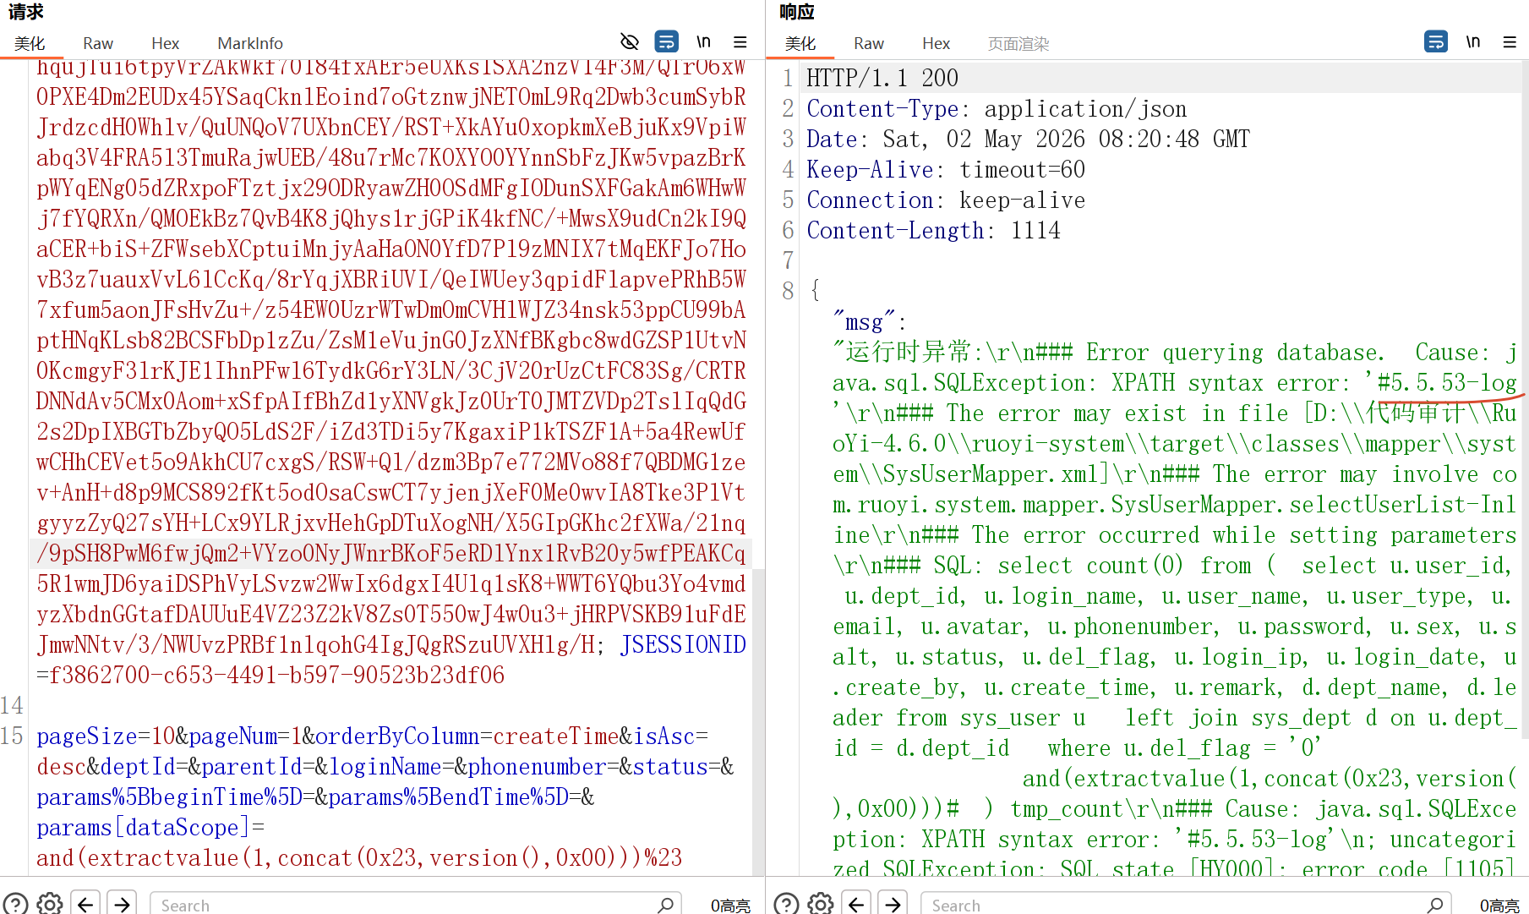The height and width of the screenshot is (914, 1529).
Task: Switch to the Hex tab in the response panel
Action: pos(936,43)
